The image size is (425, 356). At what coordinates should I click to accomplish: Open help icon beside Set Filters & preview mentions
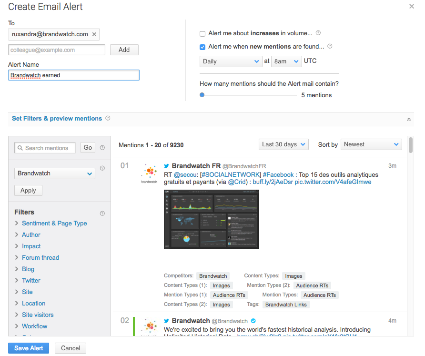[x=107, y=118]
